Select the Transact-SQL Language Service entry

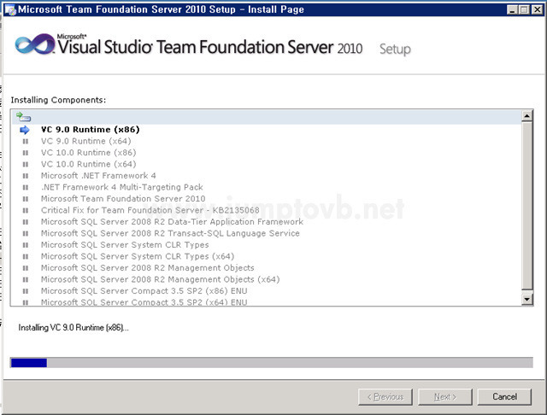click(x=170, y=233)
